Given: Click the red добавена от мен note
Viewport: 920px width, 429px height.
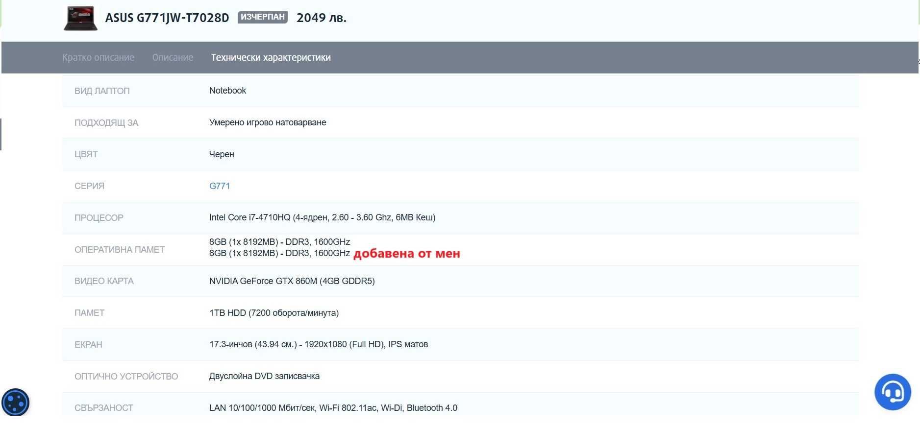Looking at the screenshot, I should [x=407, y=254].
